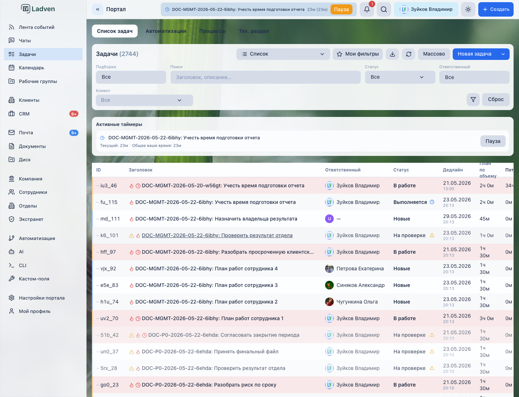Click timer clock icon in fu_115 status
The image size is (519, 397).
[432, 202]
